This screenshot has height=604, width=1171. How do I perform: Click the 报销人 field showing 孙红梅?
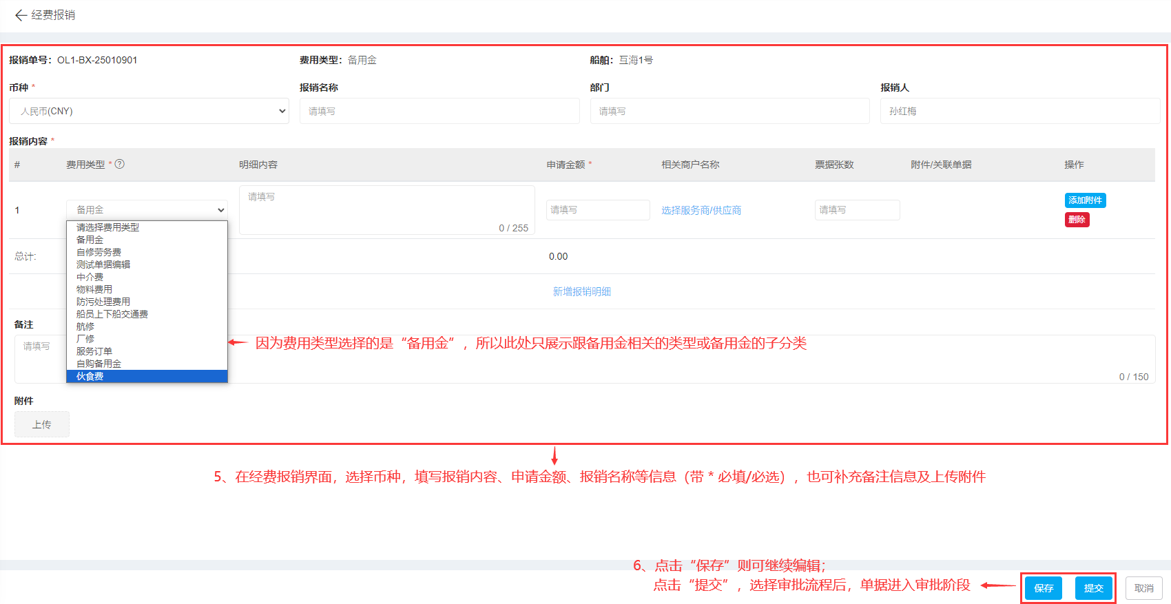pos(1020,111)
